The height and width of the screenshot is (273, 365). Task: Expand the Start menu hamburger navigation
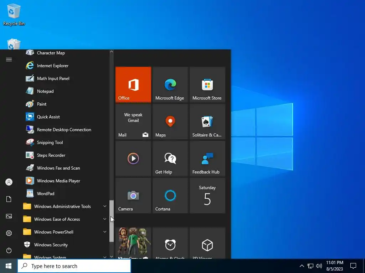(x=9, y=60)
